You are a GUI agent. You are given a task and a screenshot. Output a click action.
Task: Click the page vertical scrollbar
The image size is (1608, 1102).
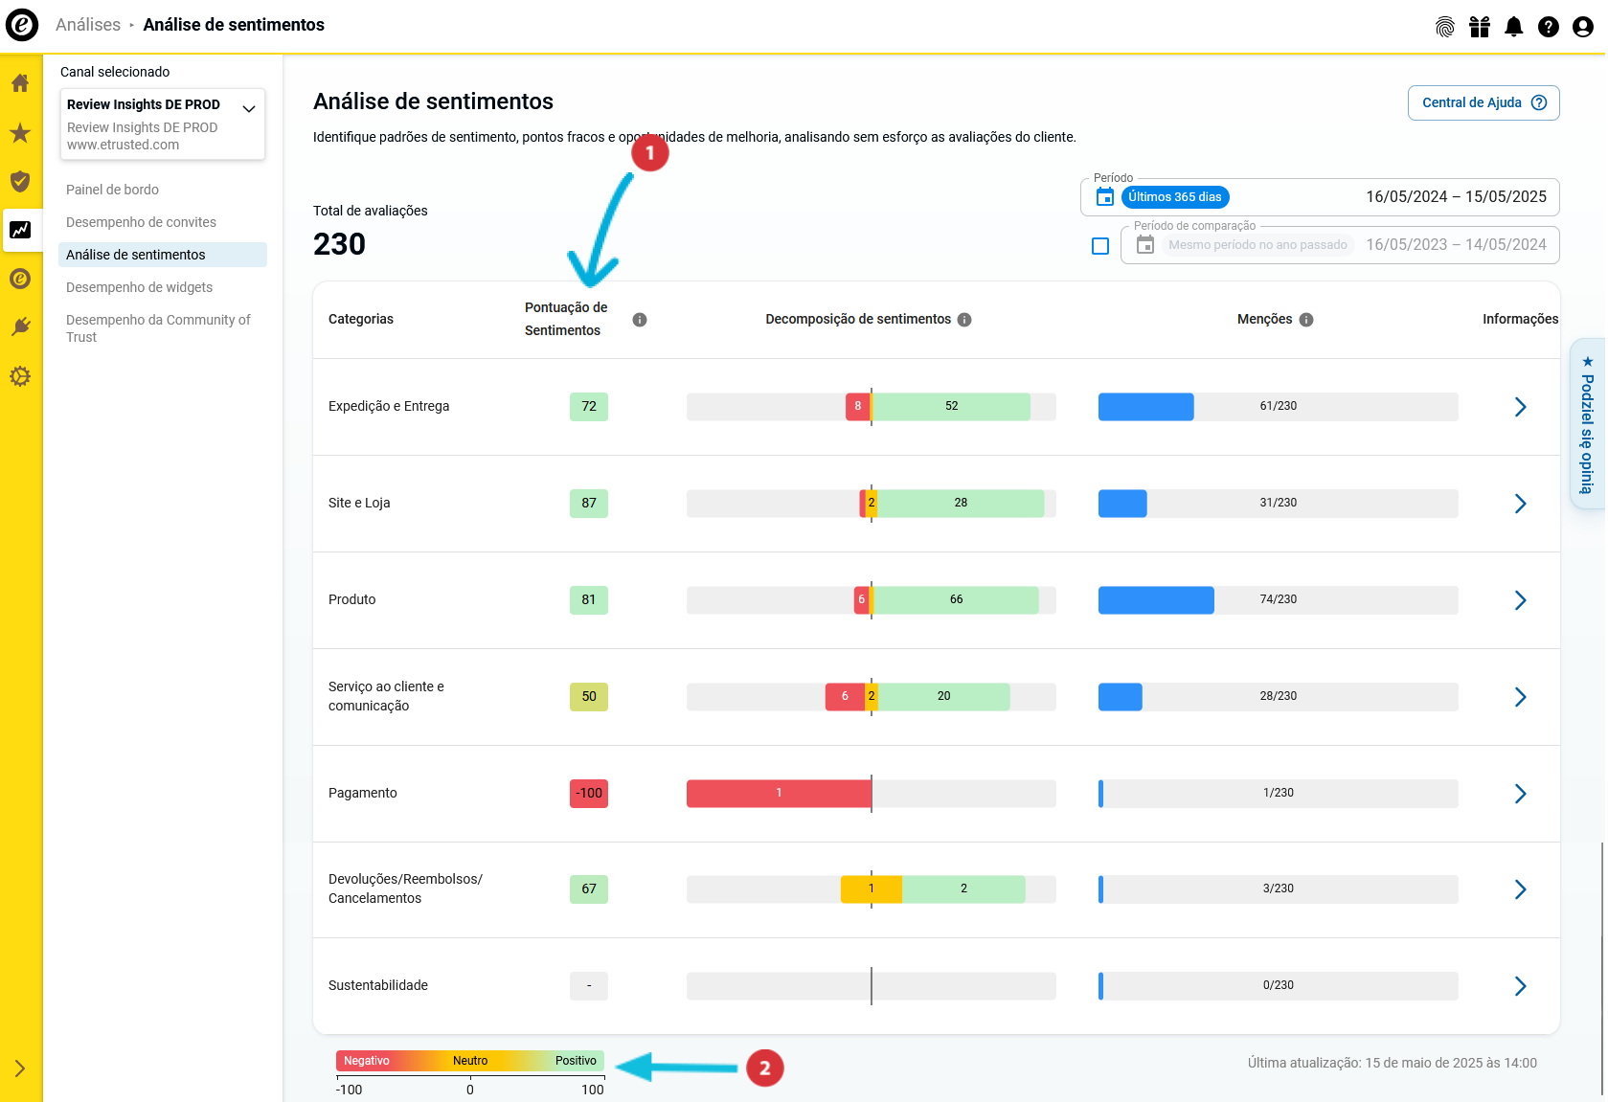pyautogui.click(x=1602, y=967)
